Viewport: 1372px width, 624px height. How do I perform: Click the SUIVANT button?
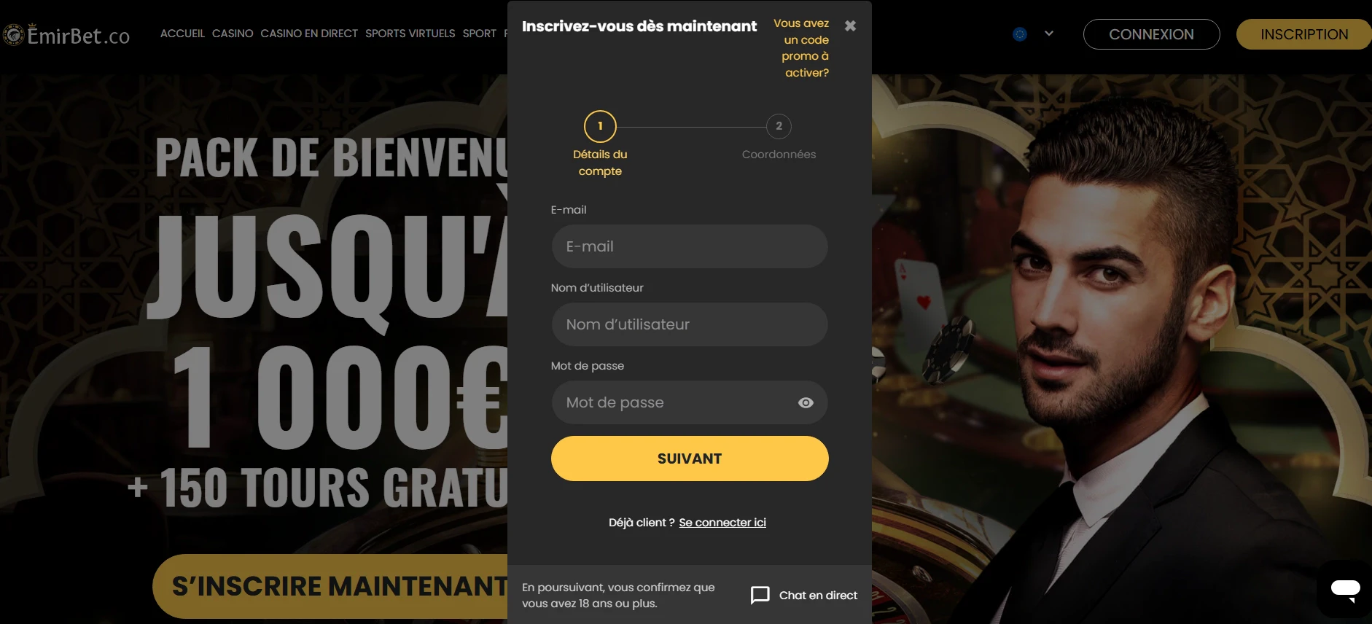pos(690,459)
